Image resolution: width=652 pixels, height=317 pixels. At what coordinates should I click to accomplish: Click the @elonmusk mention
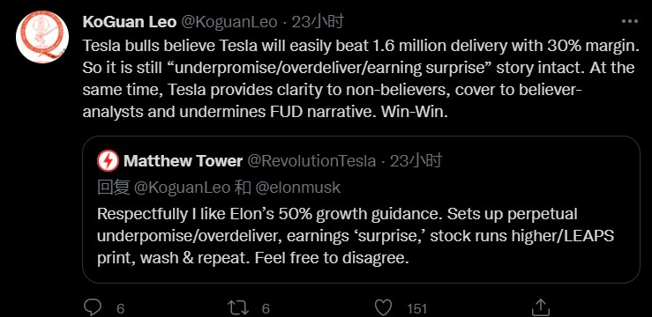pyautogui.click(x=297, y=188)
